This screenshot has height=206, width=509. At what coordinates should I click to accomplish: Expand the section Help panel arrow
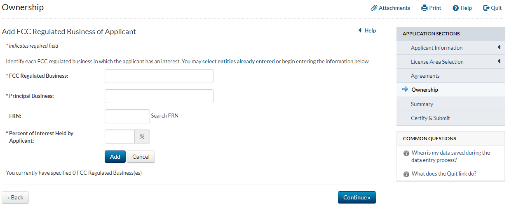[360, 30]
